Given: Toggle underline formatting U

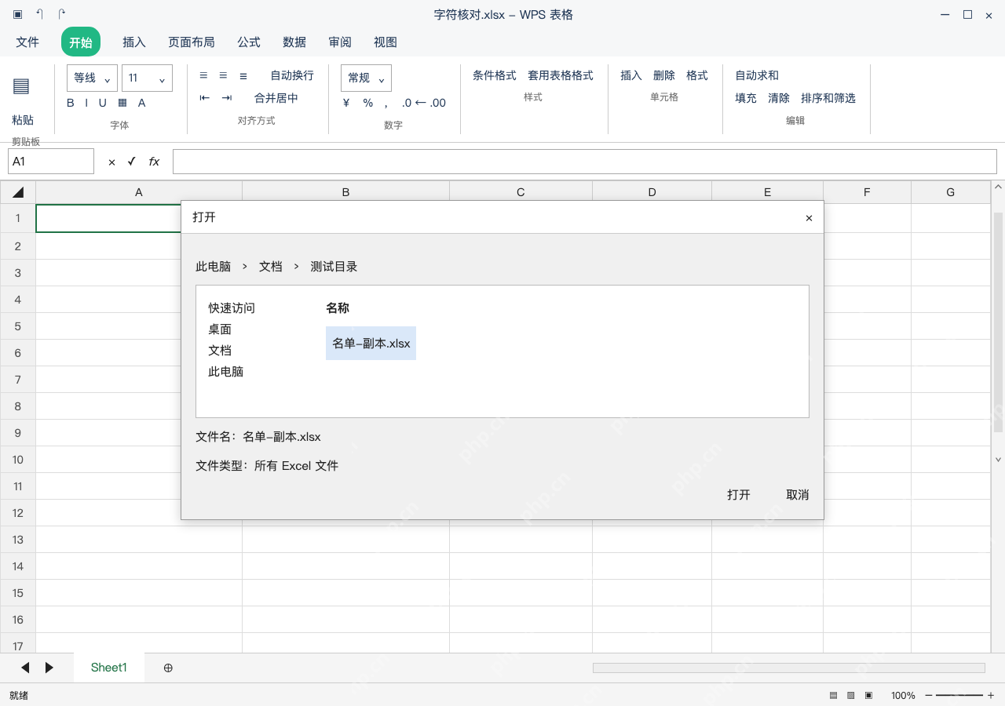Looking at the screenshot, I should click(102, 103).
